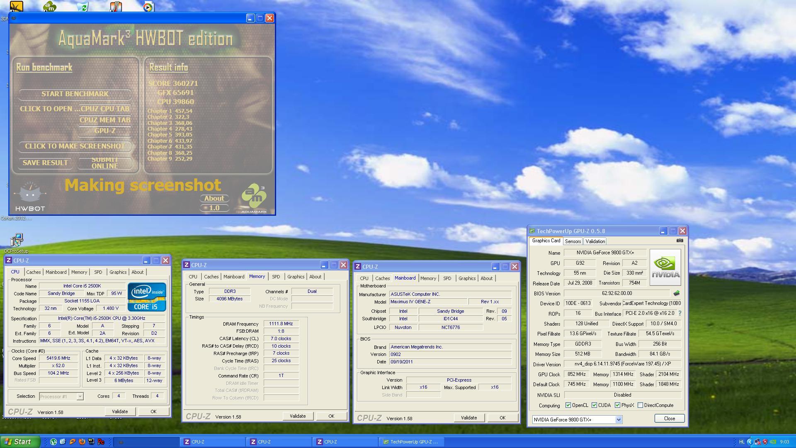Click SUBMIT ONLINE in AquaMark
Image resolution: width=796 pixels, height=448 pixels.
[105, 163]
